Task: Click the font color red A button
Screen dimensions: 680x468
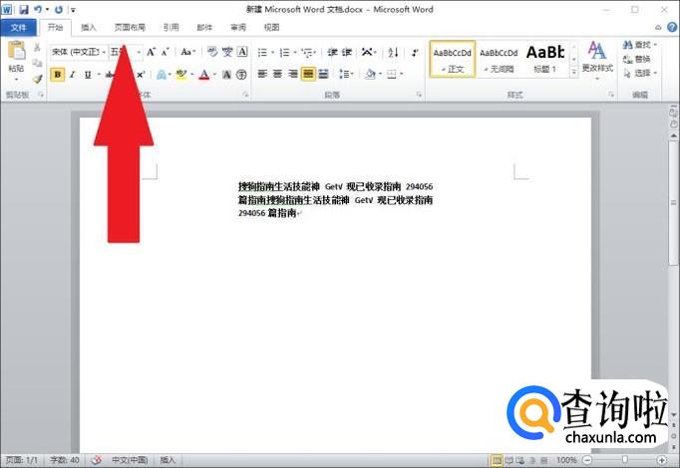Action: pyautogui.click(x=204, y=75)
